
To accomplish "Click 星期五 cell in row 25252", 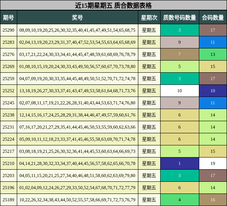I will pos(149,91).
